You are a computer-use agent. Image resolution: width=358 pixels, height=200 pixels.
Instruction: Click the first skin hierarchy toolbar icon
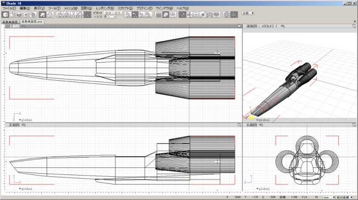click(x=128, y=15)
